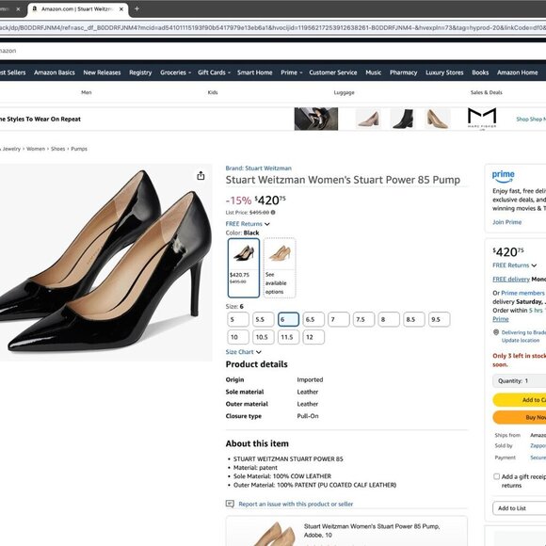The image size is (546, 546).
Task: Open the black patent pump main image
Action: click(105, 263)
